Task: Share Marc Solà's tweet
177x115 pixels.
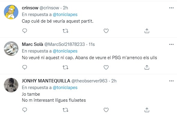Action: 147,67
